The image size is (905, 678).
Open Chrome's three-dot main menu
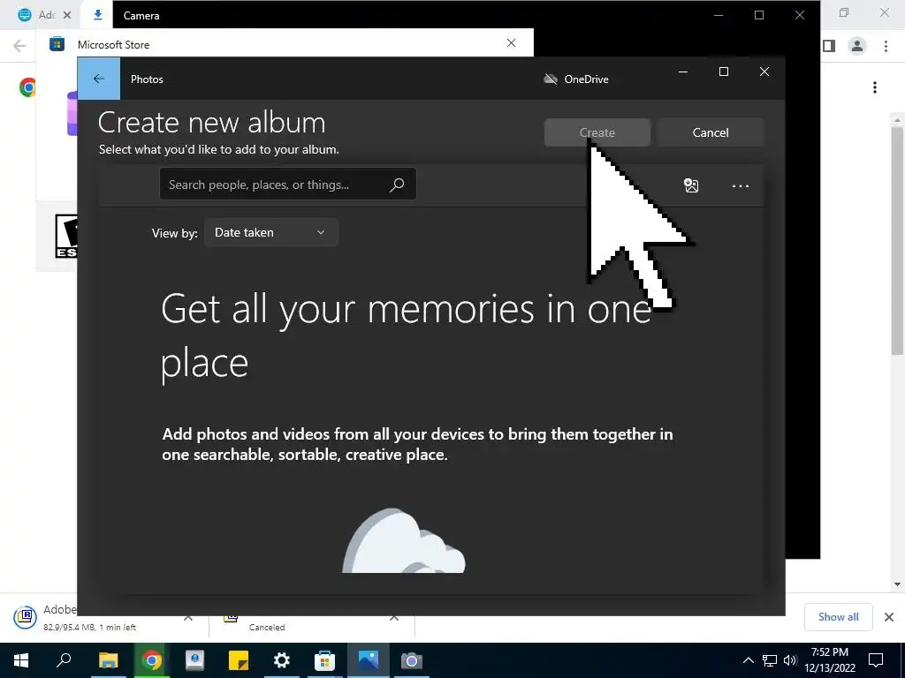pos(886,46)
